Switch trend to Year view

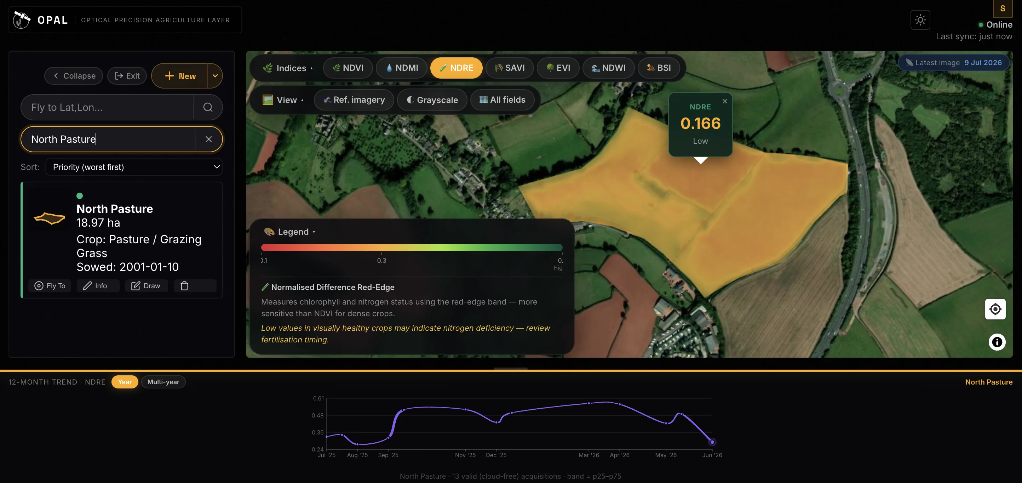click(x=125, y=382)
